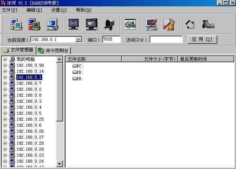Click computer icon beside 192.168.0.6
The image size is (236, 169).
tap(12, 125)
